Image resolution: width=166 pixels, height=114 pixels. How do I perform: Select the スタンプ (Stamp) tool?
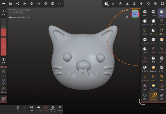click(x=145, y=68)
